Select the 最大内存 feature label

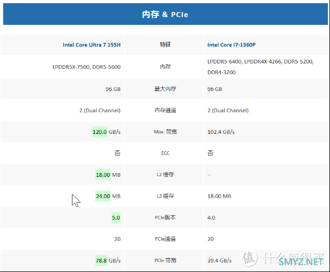click(x=165, y=89)
